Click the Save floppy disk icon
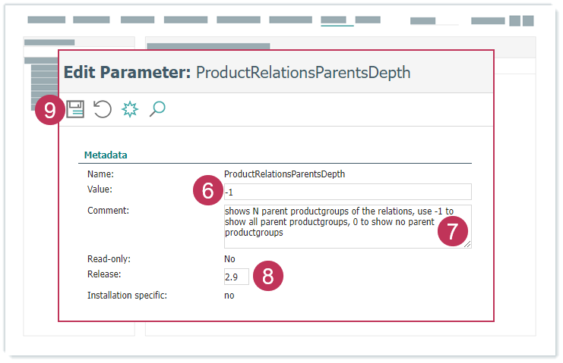The image size is (563, 363). click(x=75, y=109)
